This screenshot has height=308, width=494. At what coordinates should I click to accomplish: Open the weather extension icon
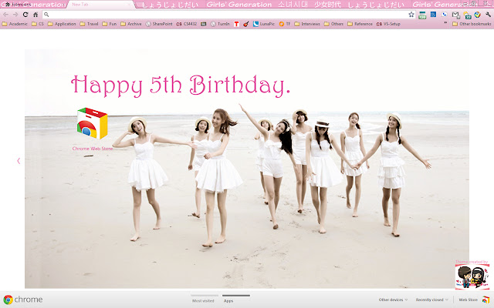[x=467, y=15]
